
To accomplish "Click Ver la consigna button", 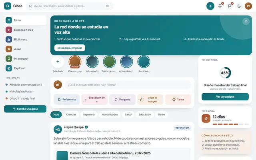I will pyautogui.click(x=225, y=97).
